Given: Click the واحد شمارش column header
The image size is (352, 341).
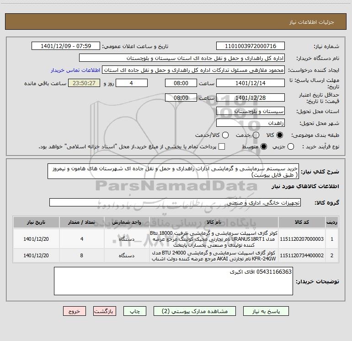Looking at the screenshot, I should [127, 222].
